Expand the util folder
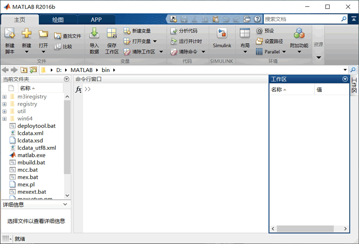359x244 pixels. tap(4, 111)
